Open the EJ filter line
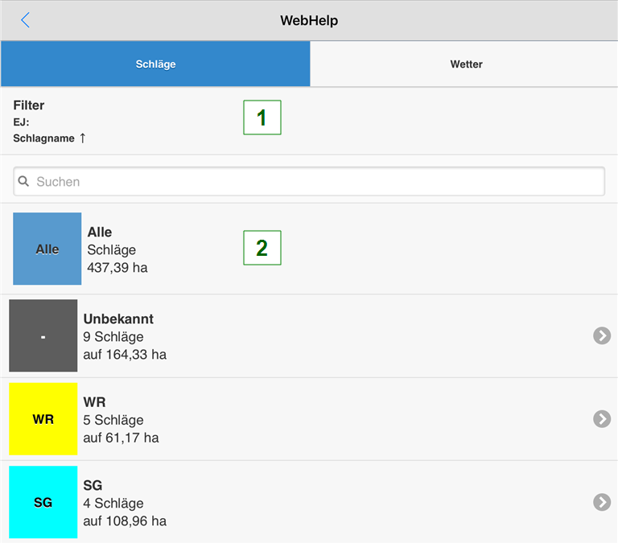 pyautogui.click(x=22, y=122)
